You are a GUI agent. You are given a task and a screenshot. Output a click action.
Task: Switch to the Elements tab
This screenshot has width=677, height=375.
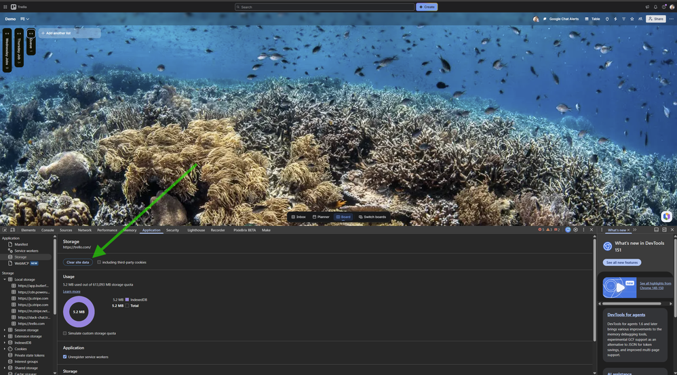[28, 230]
